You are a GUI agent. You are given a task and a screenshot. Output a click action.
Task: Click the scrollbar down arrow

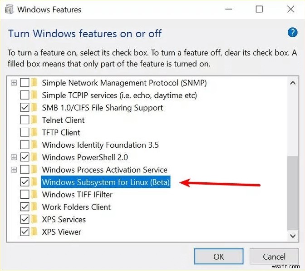click(x=294, y=236)
